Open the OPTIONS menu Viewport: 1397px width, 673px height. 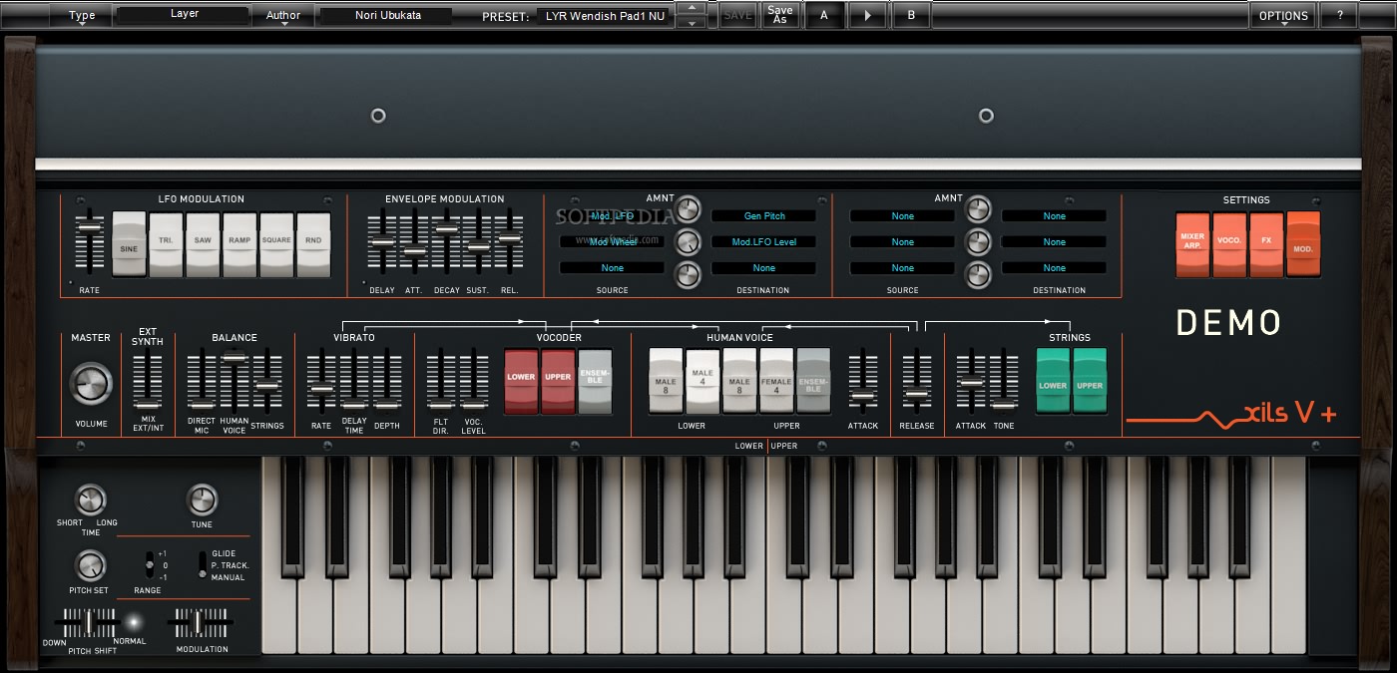tap(1283, 15)
